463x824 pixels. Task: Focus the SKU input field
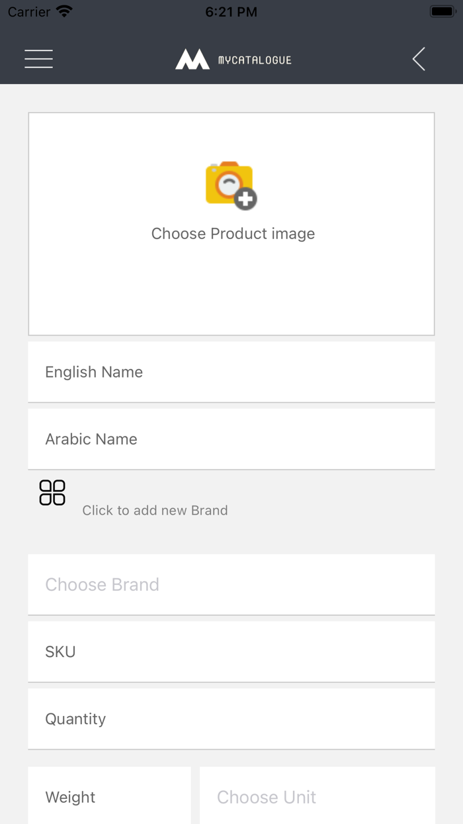(x=232, y=651)
